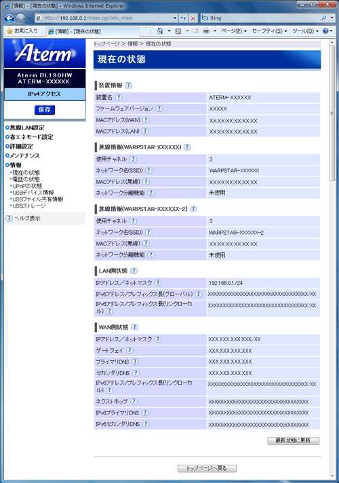The width and height of the screenshot is (339, 483).
Task: Open help for 無線情報(WARPSTAR-XXXXXX-2) heading
Action: tap(193, 209)
